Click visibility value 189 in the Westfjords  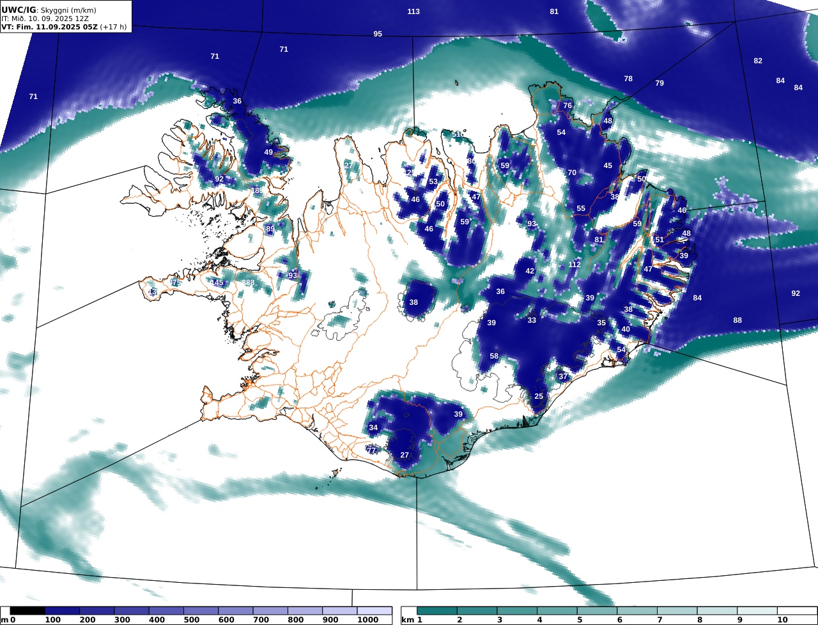(257, 190)
